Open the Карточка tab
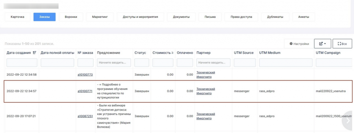Viewport: 354px width, 133px height. (x=17, y=17)
